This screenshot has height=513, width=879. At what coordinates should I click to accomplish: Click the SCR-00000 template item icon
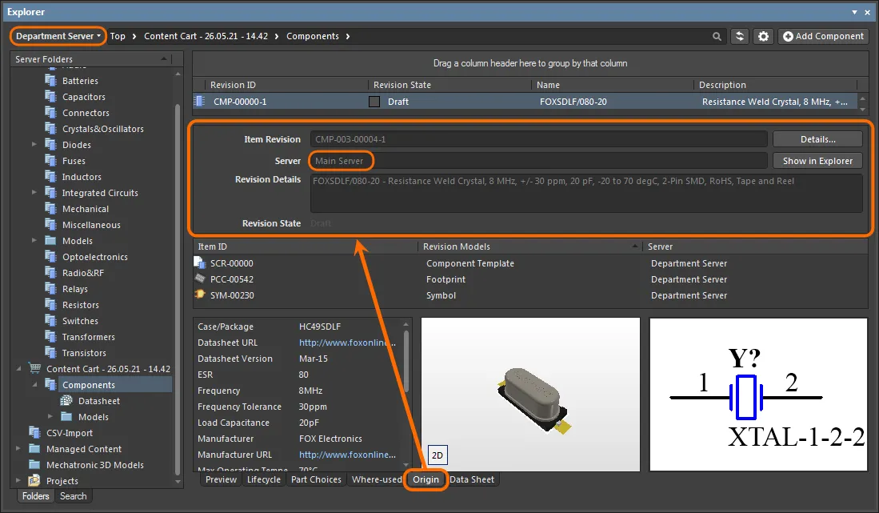200,263
